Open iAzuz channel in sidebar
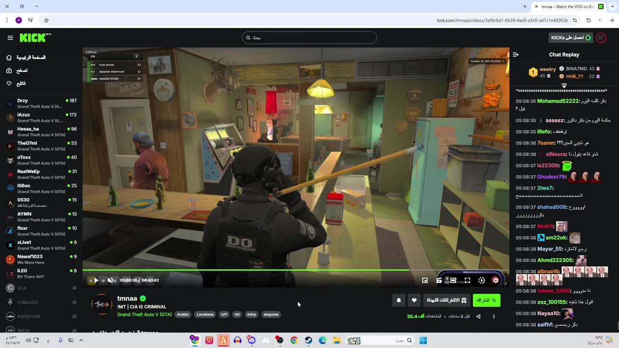 [42, 117]
